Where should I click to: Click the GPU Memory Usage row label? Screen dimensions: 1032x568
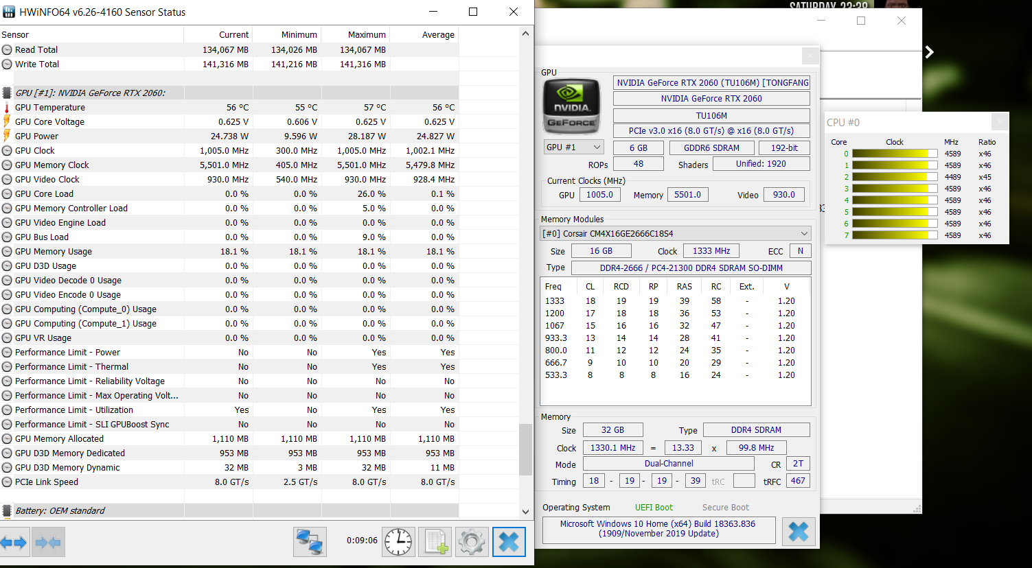pyautogui.click(x=54, y=252)
